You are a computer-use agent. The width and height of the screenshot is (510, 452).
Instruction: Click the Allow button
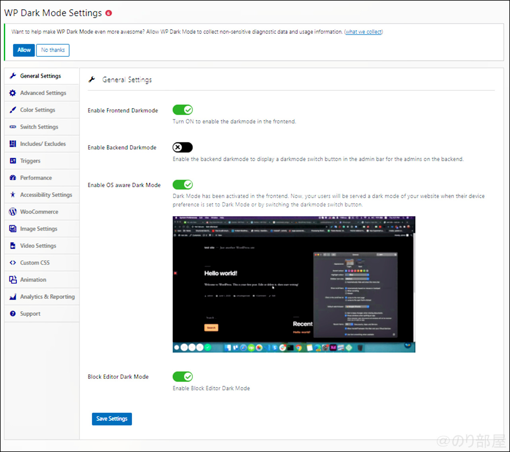pyautogui.click(x=24, y=50)
